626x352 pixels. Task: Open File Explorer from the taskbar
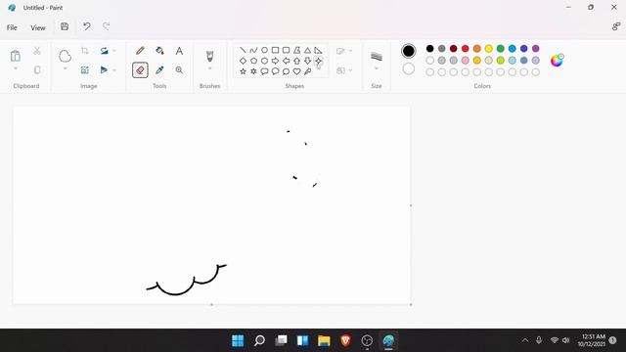pyautogui.click(x=324, y=340)
